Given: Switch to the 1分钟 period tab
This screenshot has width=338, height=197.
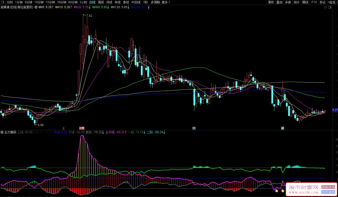Looking at the screenshot, I should (19, 2).
